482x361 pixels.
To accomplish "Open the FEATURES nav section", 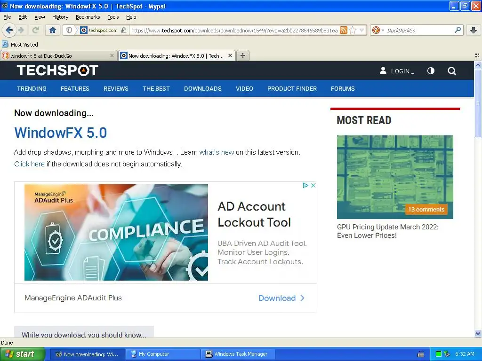I will [75, 89].
